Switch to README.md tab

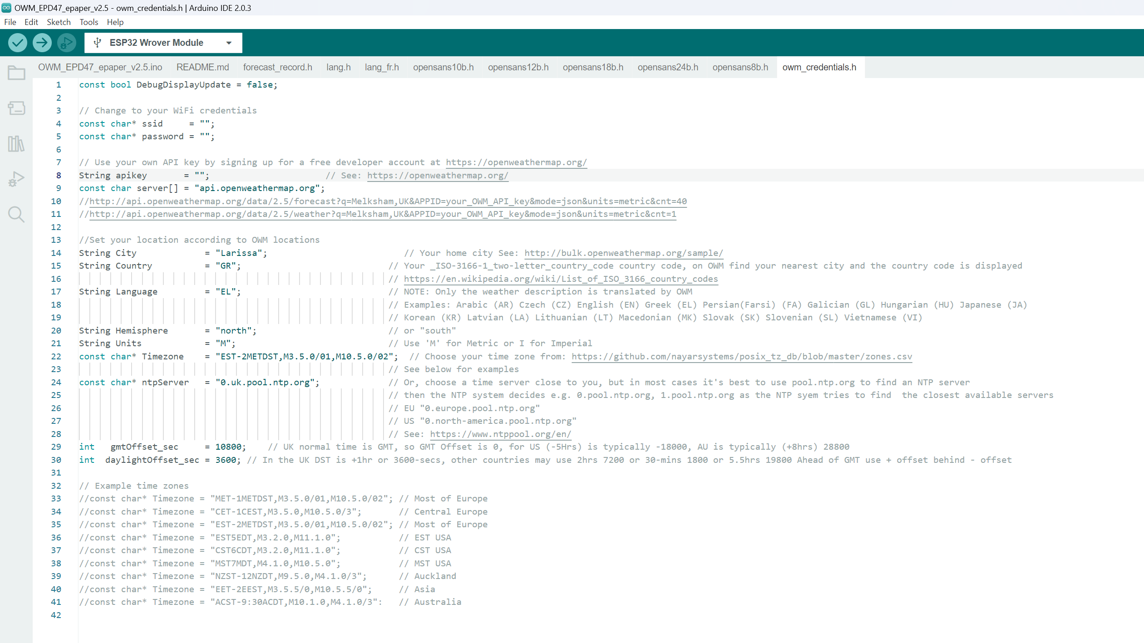click(202, 67)
